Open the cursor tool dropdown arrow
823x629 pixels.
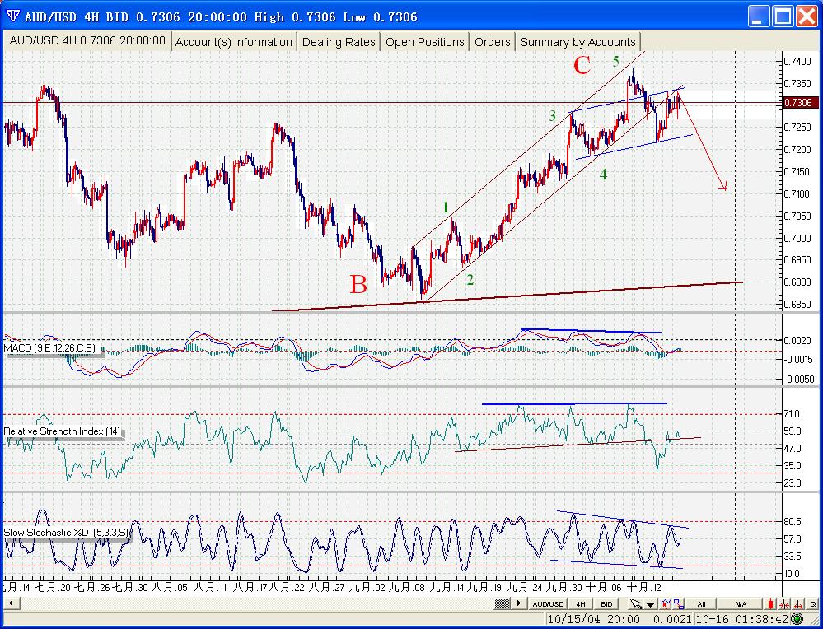651,603
